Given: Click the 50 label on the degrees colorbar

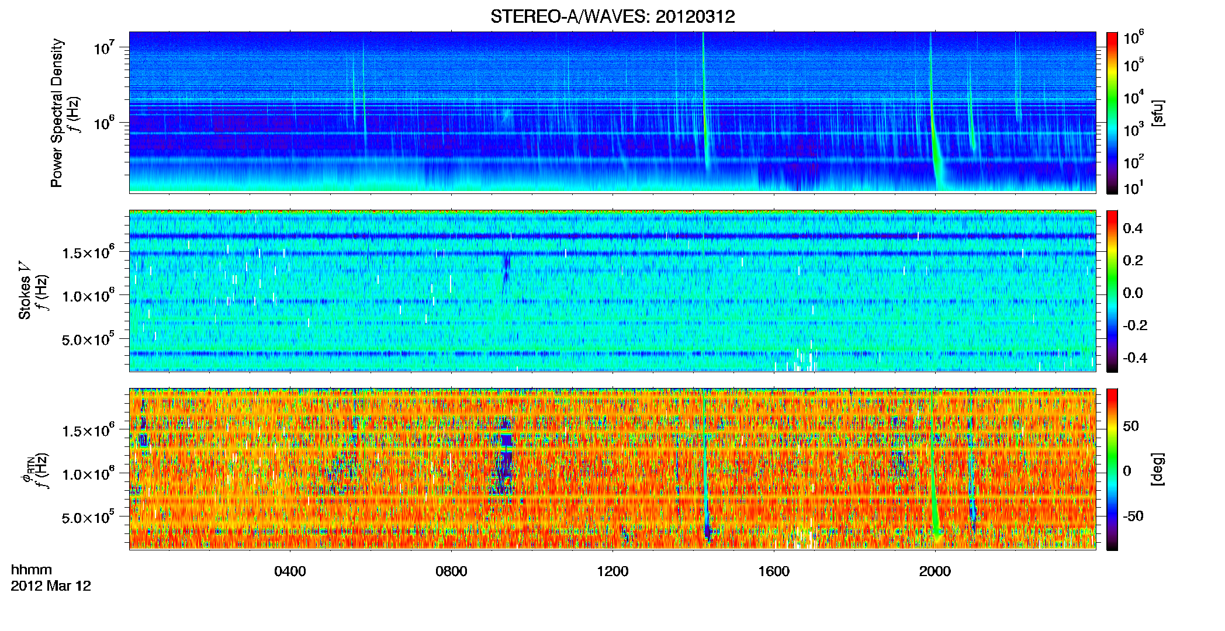Looking at the screenshot, I should [x=1131, y=425].
